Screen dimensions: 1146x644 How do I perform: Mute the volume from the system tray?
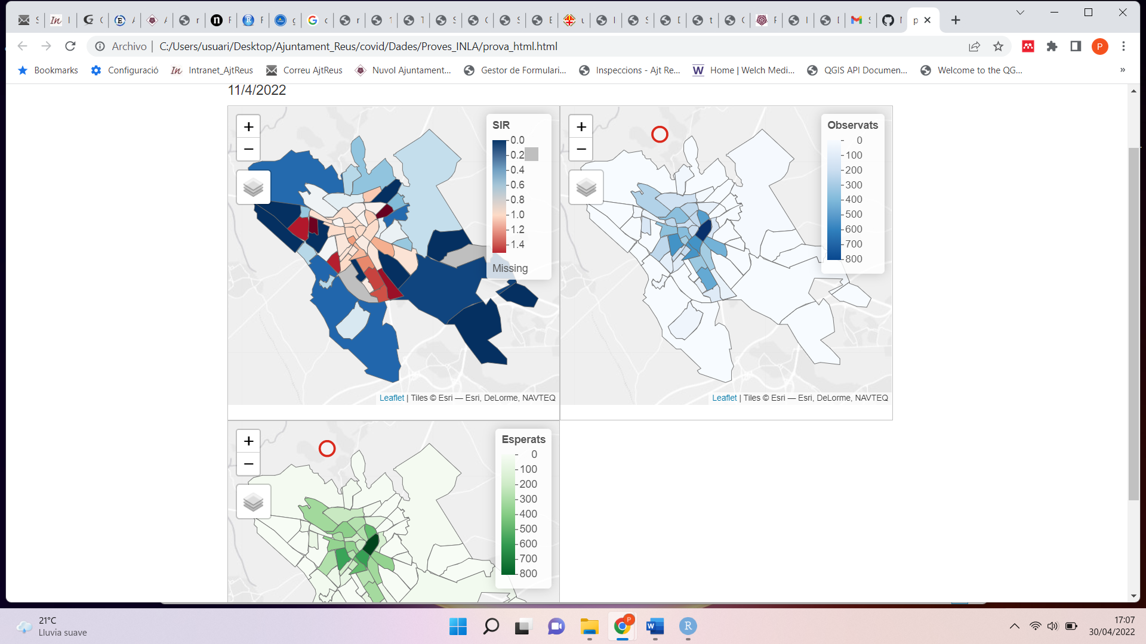1053,626
